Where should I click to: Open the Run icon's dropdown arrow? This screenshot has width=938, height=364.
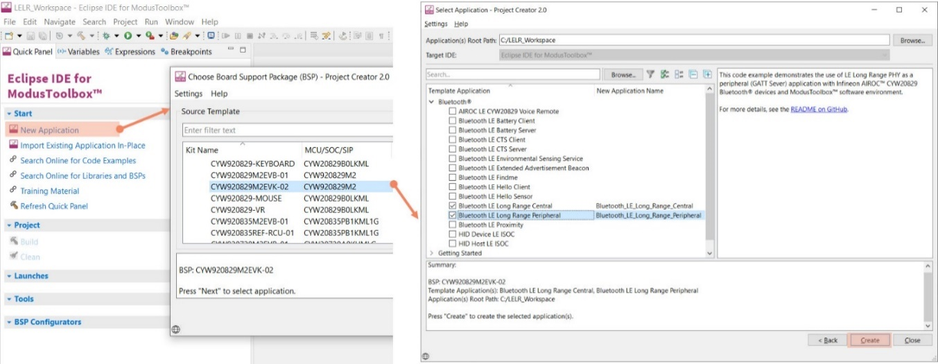(139, 35)
